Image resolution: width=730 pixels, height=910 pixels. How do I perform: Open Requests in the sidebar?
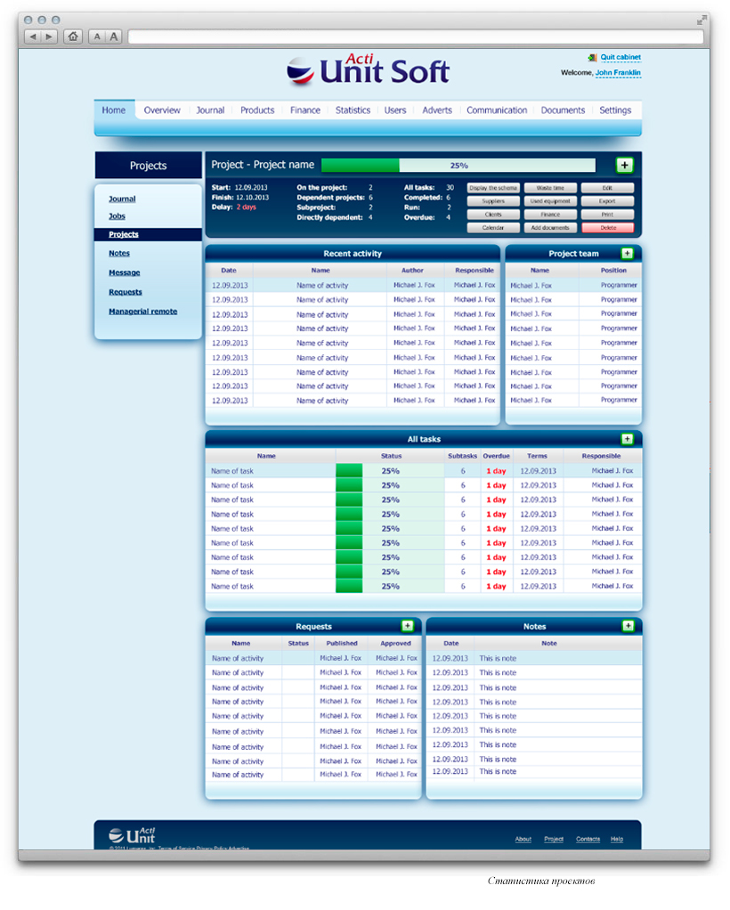click(126, 292)
